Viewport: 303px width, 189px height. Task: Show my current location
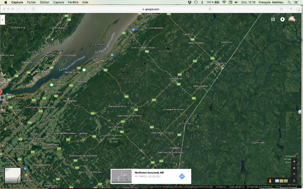[294, 161]
